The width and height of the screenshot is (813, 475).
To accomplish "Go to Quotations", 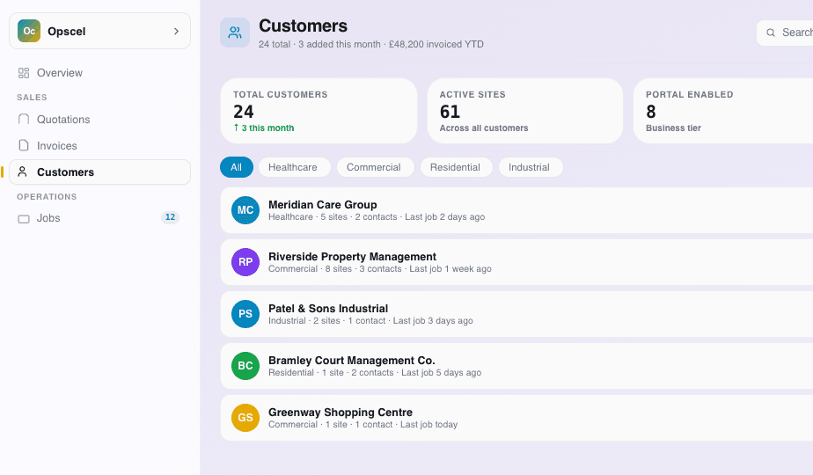I will pyautogui.click(x=99, y=120).
